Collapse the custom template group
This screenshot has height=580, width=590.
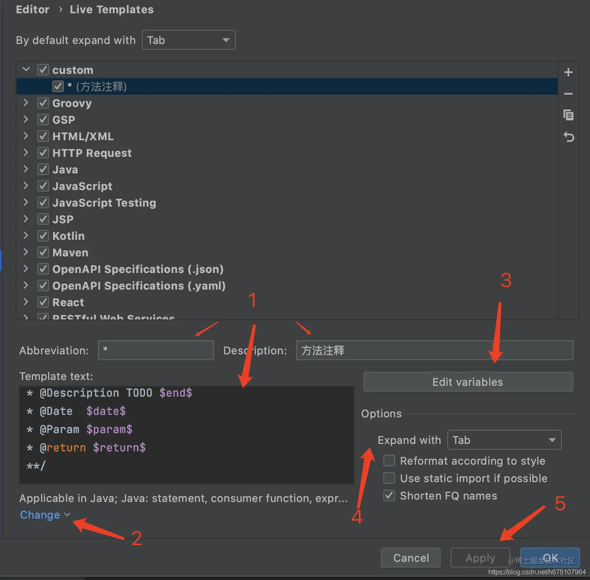click(x=26, y=69)
